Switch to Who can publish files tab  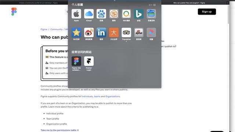click(189, 3)
